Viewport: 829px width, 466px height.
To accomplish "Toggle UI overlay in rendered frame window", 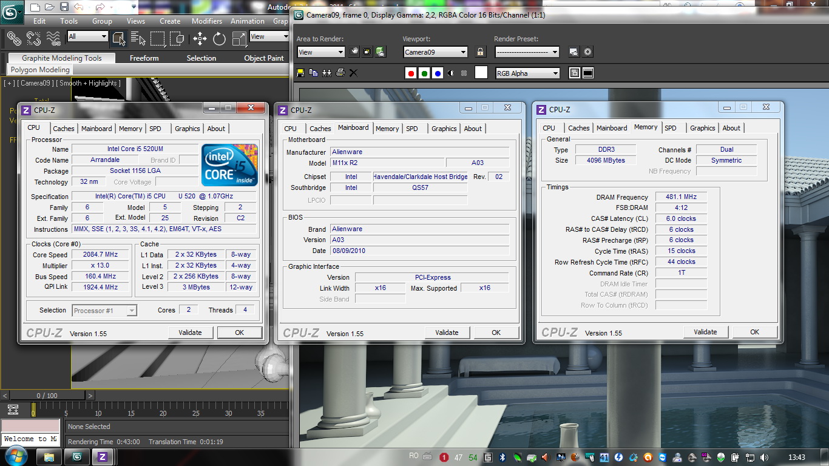I will [x=574, y=73].
